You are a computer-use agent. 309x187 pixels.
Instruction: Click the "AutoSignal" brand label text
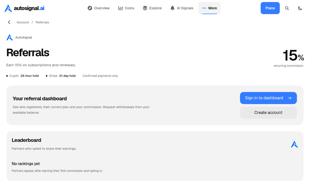(24, 37)
